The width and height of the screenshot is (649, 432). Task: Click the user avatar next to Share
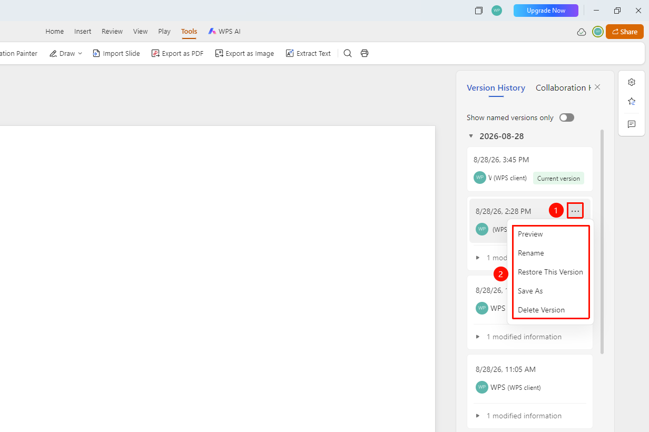[598, 32]
